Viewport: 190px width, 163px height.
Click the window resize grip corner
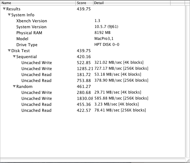click(x=187, y=160)
